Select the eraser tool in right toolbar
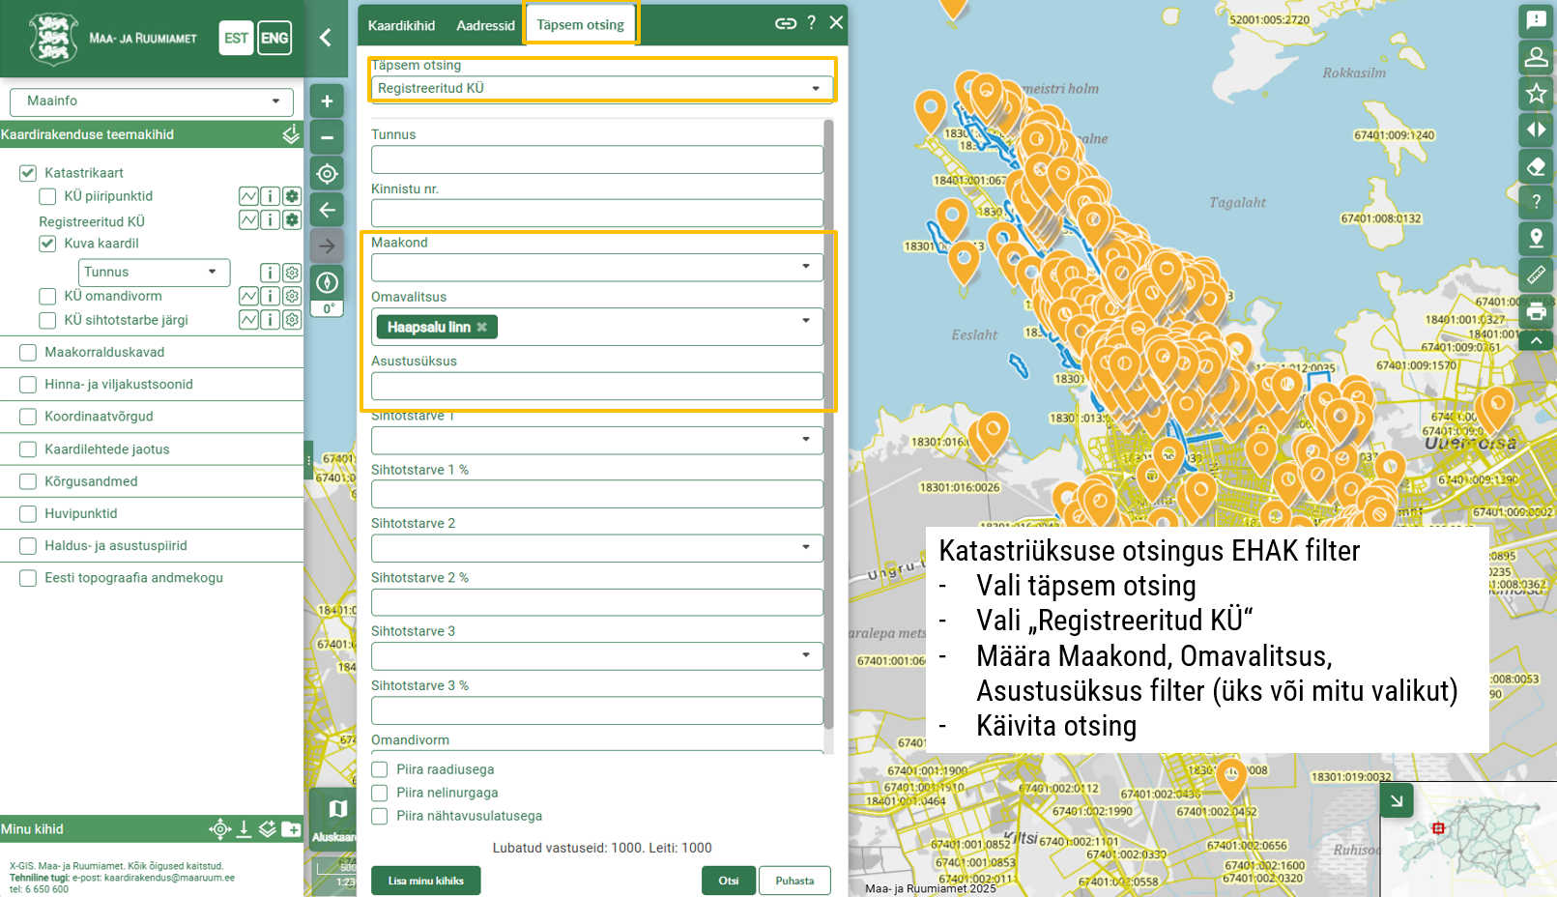 point(1536,166)
